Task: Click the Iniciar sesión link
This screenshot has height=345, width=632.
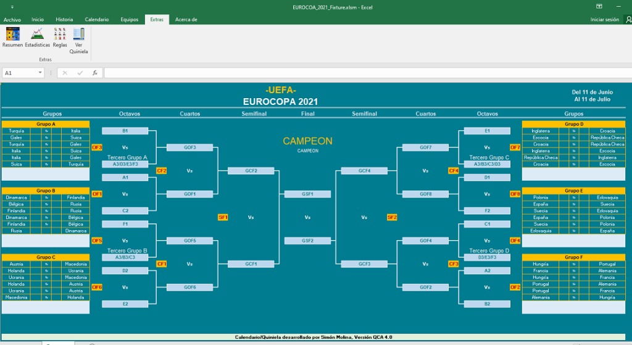Action: [x=604, y=20]
